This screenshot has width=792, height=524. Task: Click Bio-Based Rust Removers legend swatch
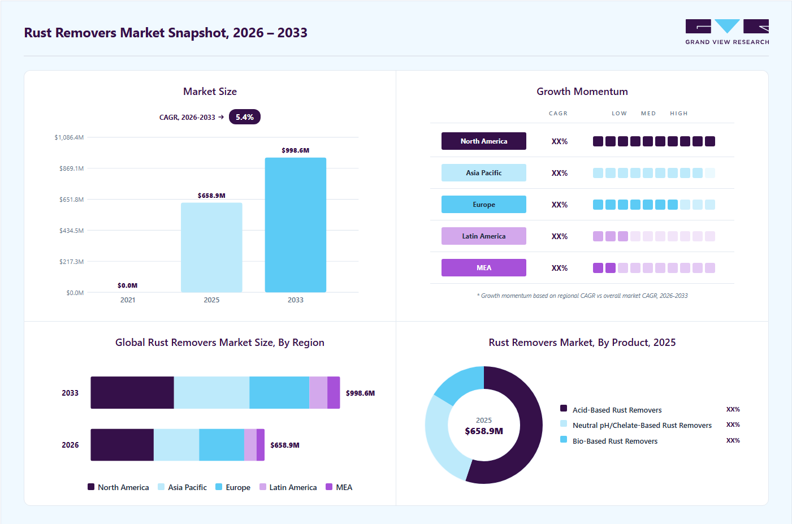564,439
